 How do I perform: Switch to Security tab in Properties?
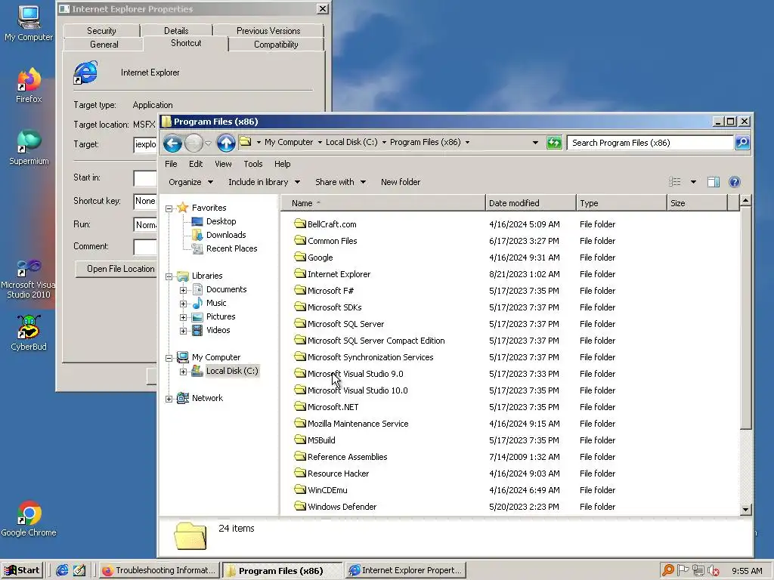pyautogui.click(x=102, y=30)
